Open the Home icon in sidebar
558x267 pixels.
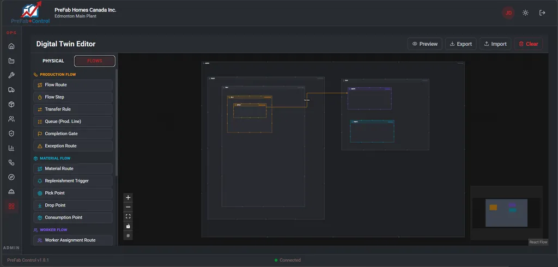(x=11, y=46)
